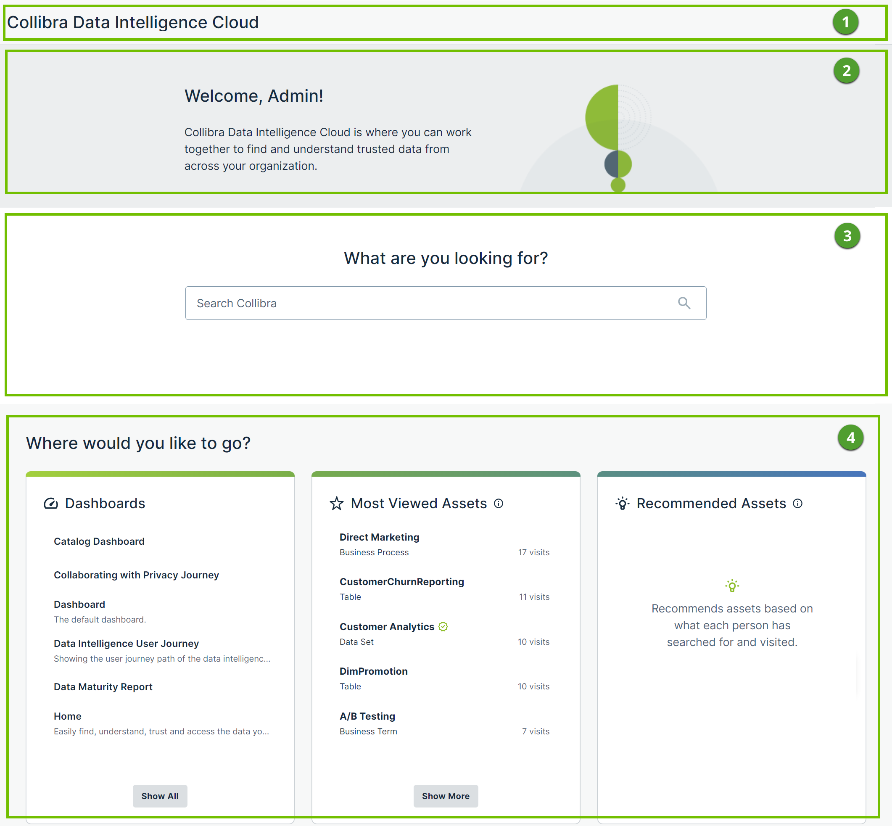The width and height of the screenshot is (892, 826).
Task: Click the lightbulb icon beside Recommended Assets heading
Action: (x=623, y=503)
